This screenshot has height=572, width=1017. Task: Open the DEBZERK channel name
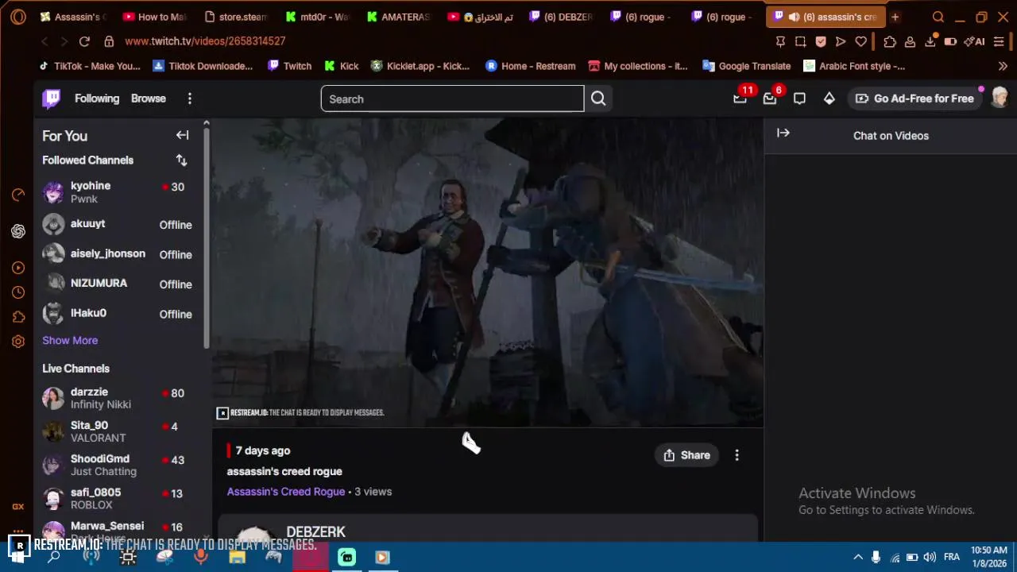(315, 531)
